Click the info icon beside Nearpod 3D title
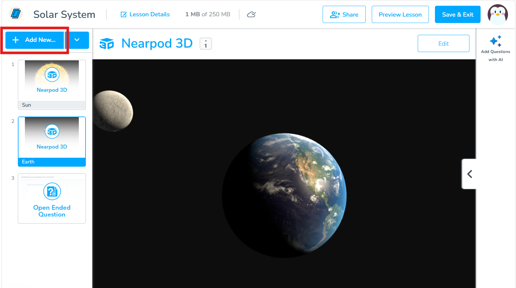The width and height of the screenshot is (516, 288). pos(206,44)
